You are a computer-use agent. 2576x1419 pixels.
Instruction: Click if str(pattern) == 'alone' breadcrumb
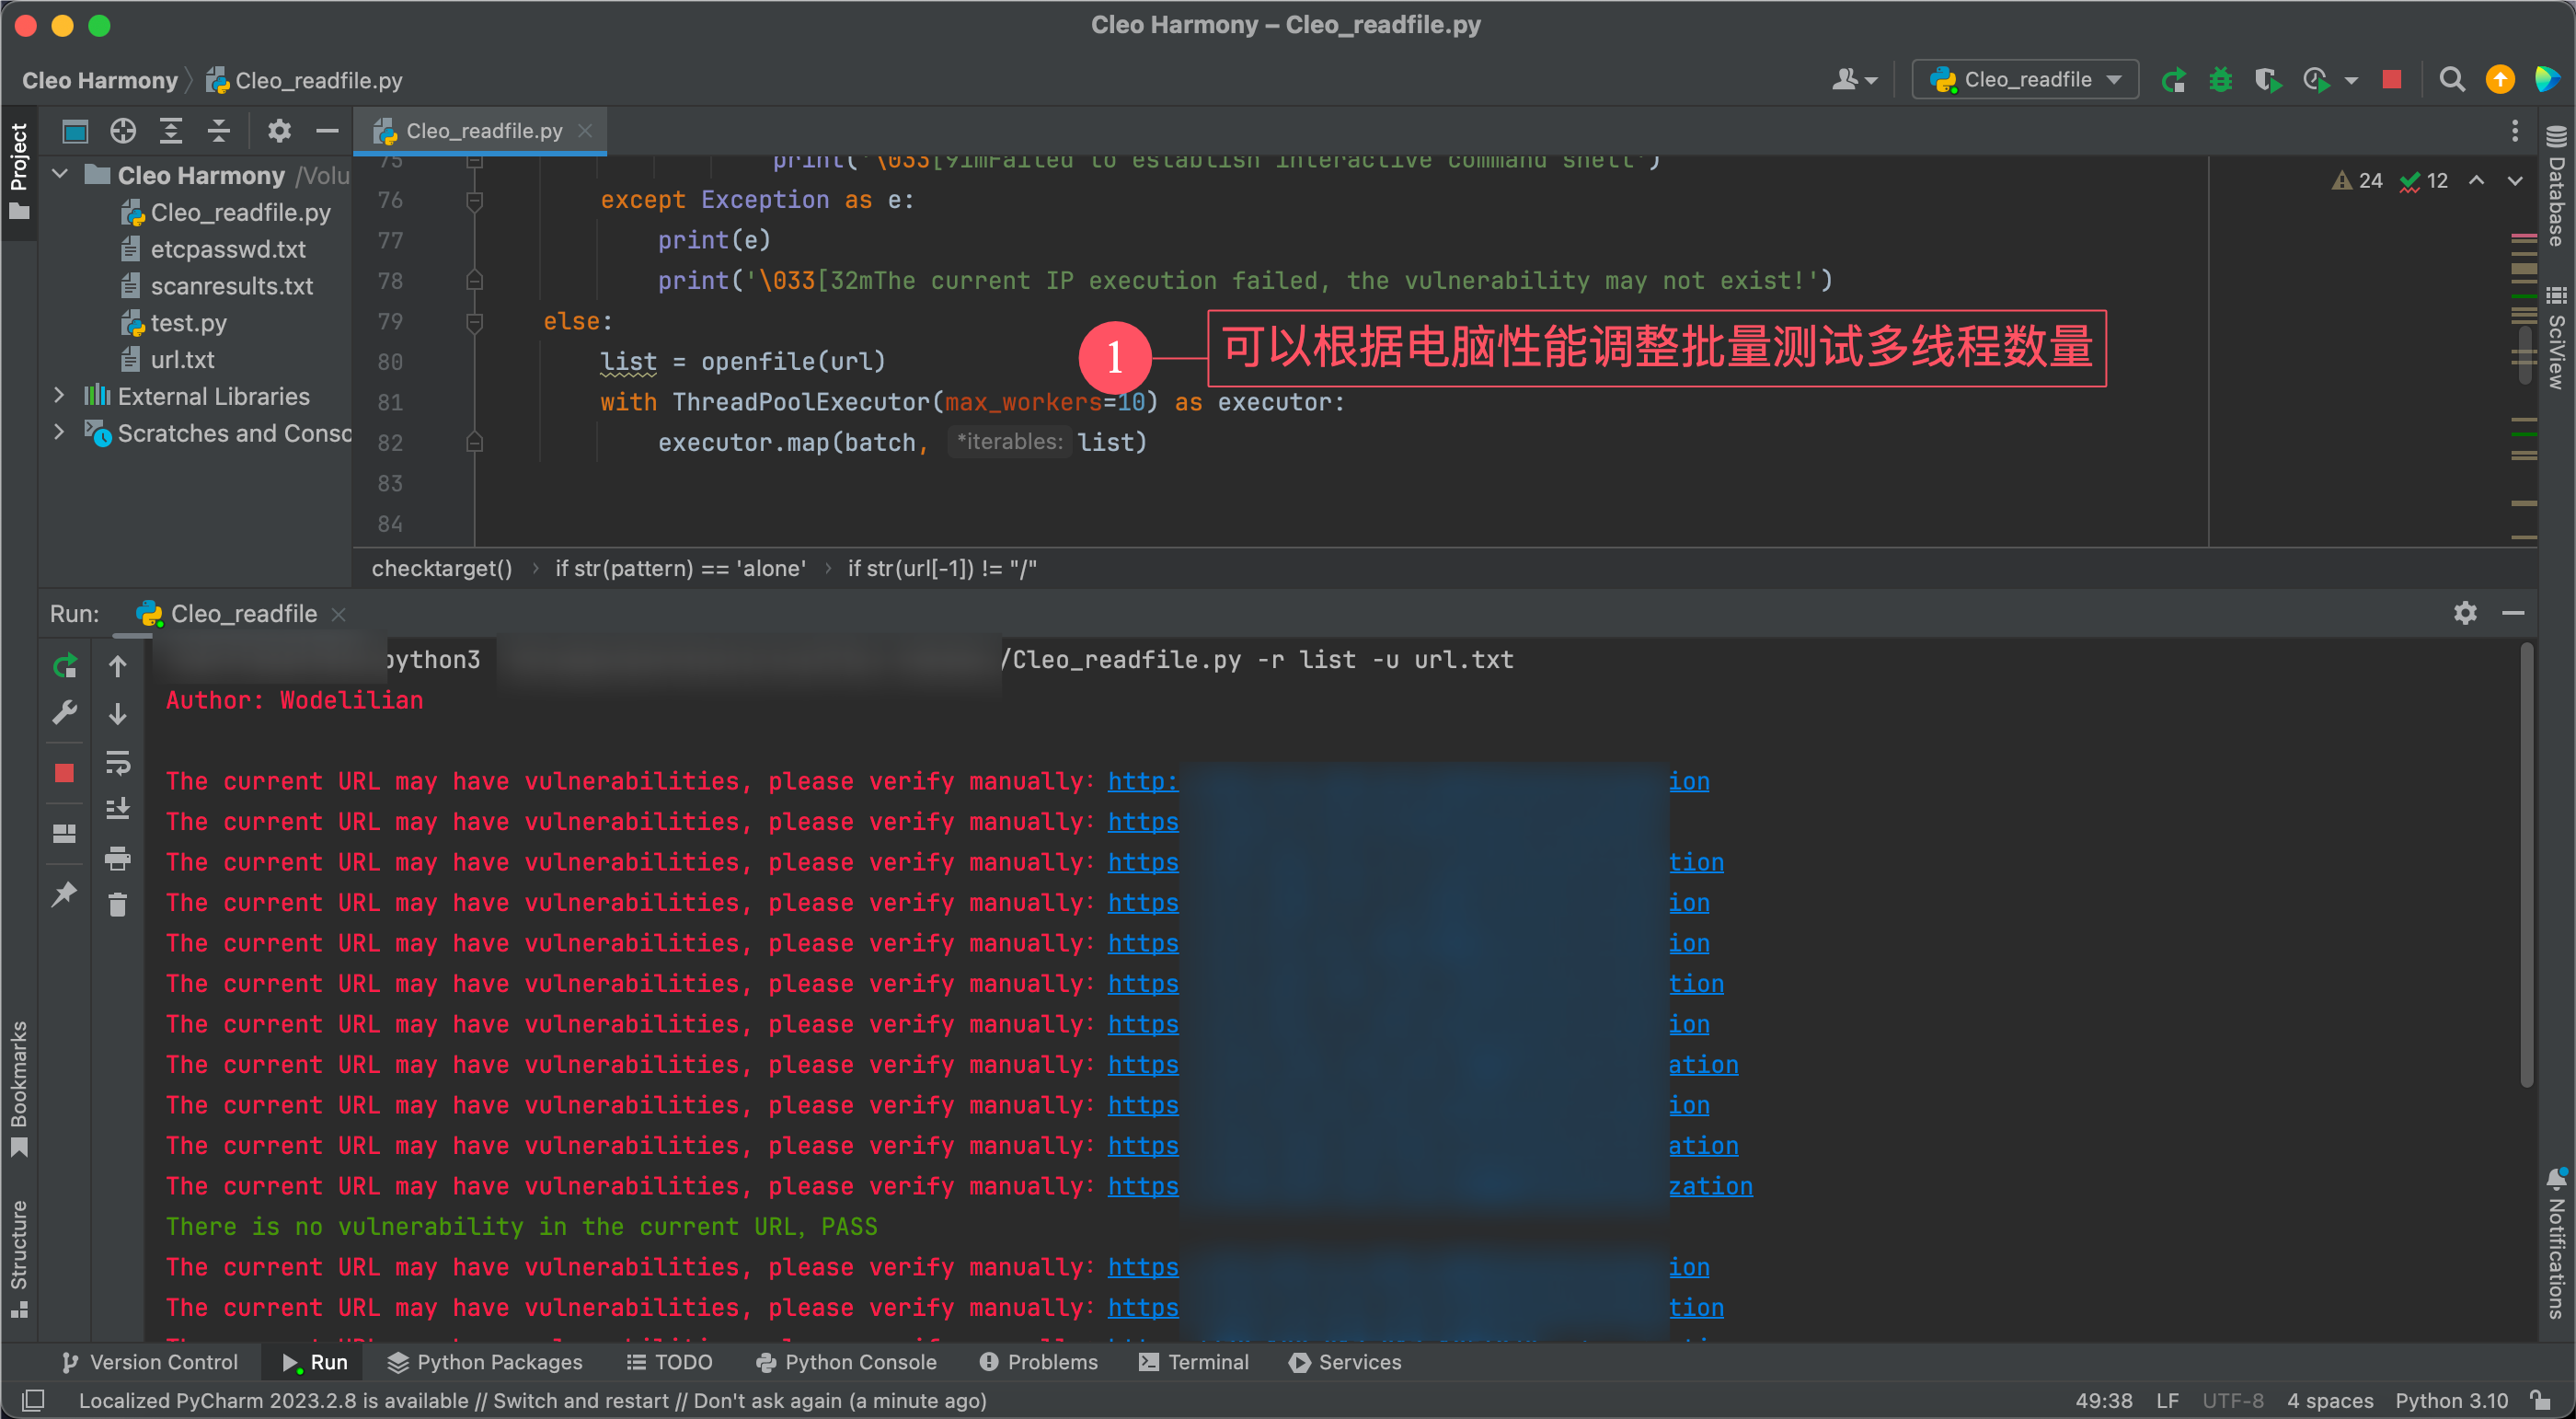[680, 568]
